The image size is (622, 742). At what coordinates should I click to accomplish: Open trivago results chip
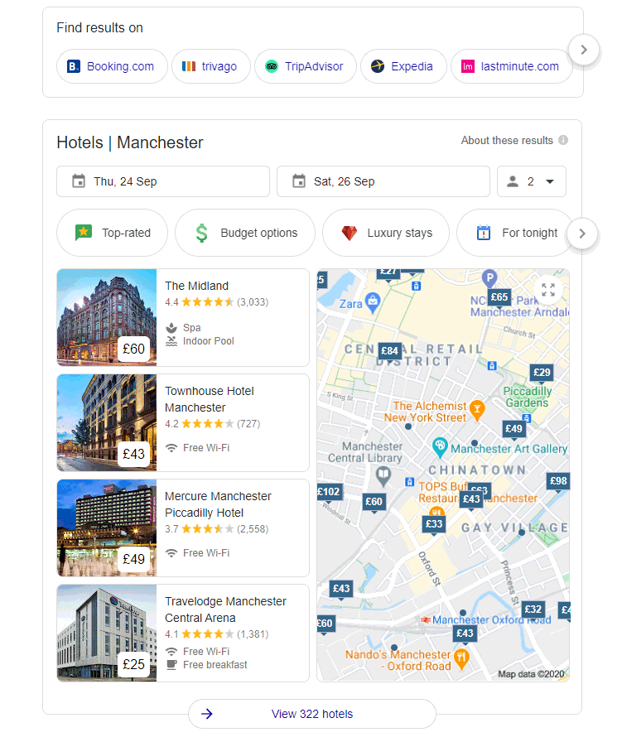coord(210,66)
